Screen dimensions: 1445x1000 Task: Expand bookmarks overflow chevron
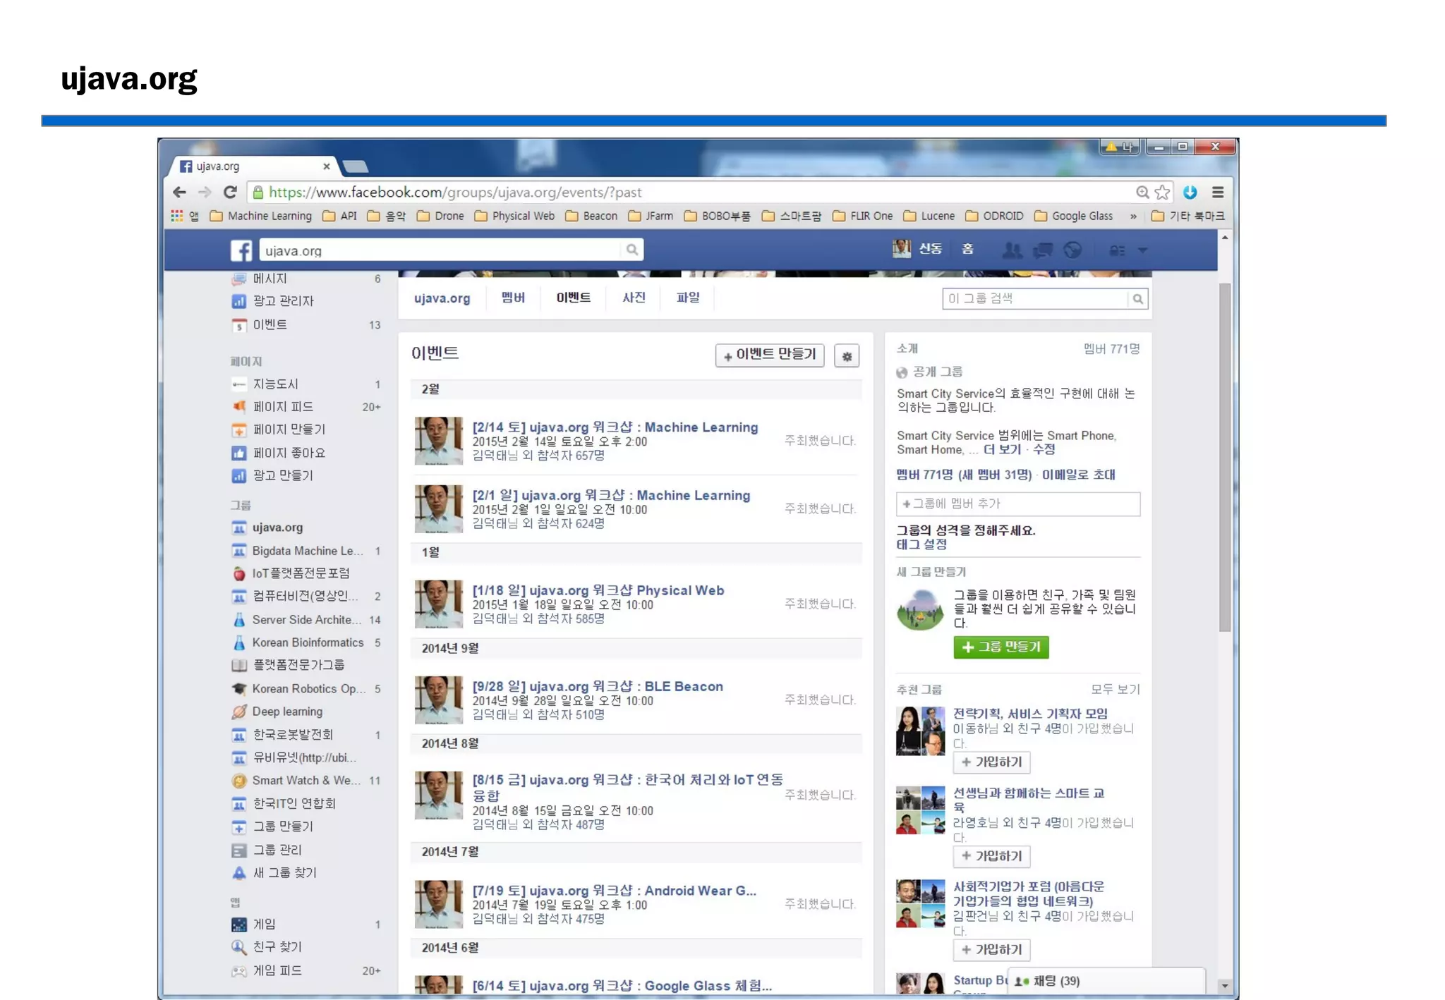click(1133, 217)
